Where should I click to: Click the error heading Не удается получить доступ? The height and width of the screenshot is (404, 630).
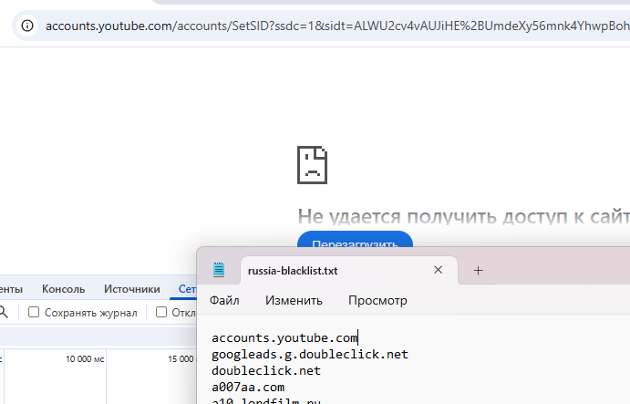click(x=464, y=216)
